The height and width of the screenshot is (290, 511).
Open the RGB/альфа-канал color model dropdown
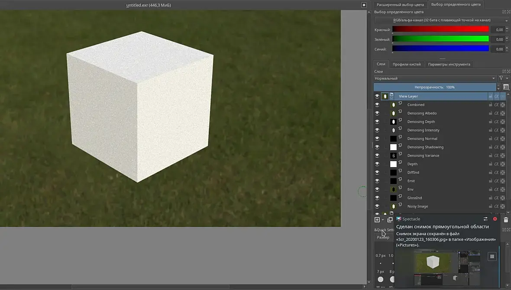[x=442, y=20]
